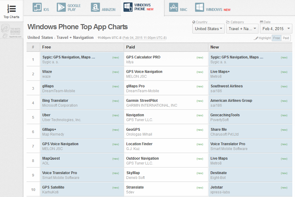Open Destinate app link
The image size is (295, 197).
(218, 173)
